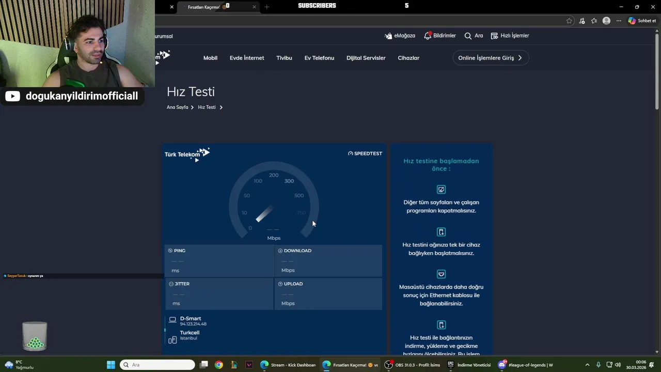661x372 pixels.
Task: Open the eMağaza shop link
Action: 400,36
